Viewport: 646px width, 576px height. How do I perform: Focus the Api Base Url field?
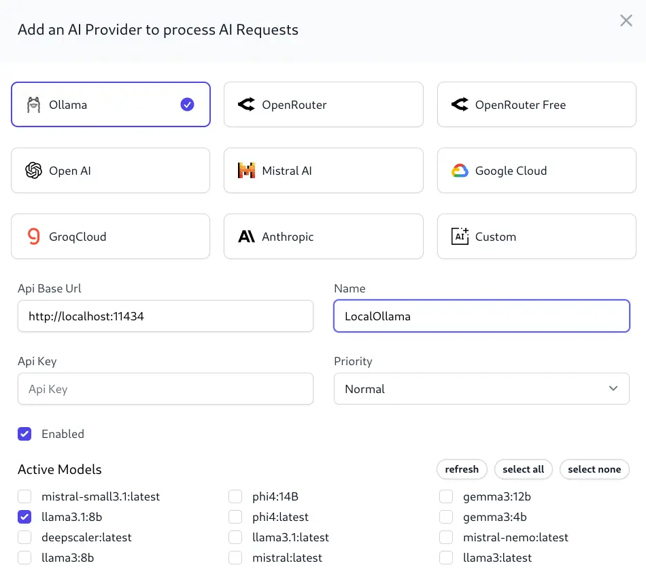(165, 316)
